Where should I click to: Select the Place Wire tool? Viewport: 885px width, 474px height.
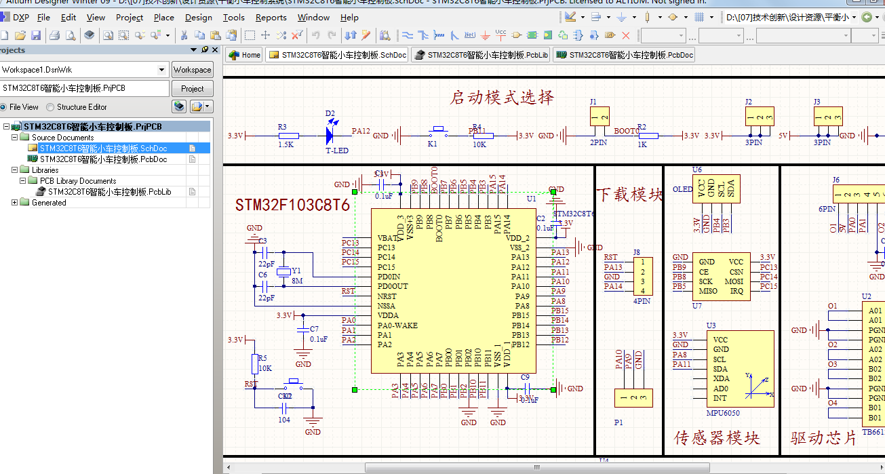(407, 35)
